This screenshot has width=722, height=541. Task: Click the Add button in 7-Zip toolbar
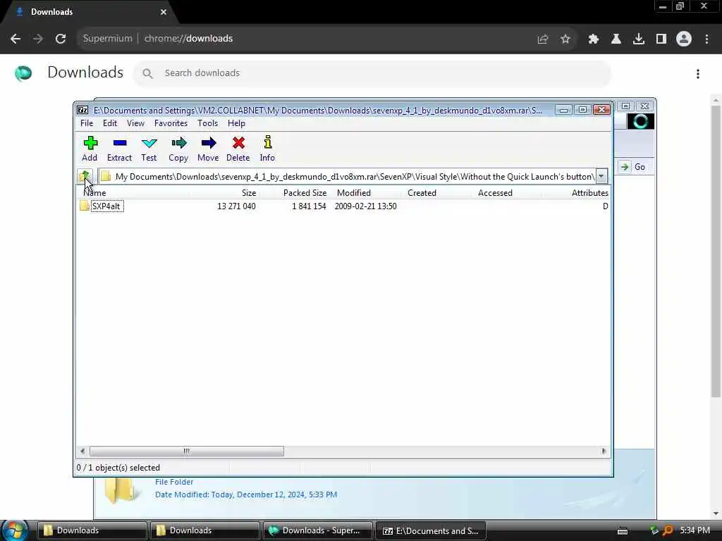tap(90, 149)
